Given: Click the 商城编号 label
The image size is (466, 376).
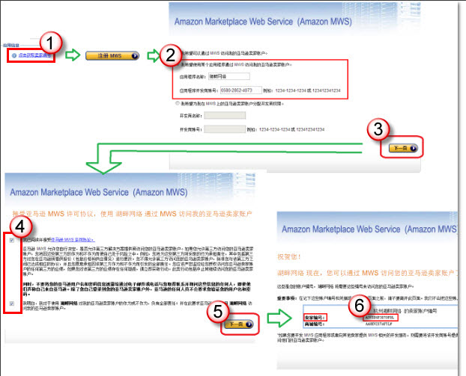Looking at the screenshot, I should [315, 324].
